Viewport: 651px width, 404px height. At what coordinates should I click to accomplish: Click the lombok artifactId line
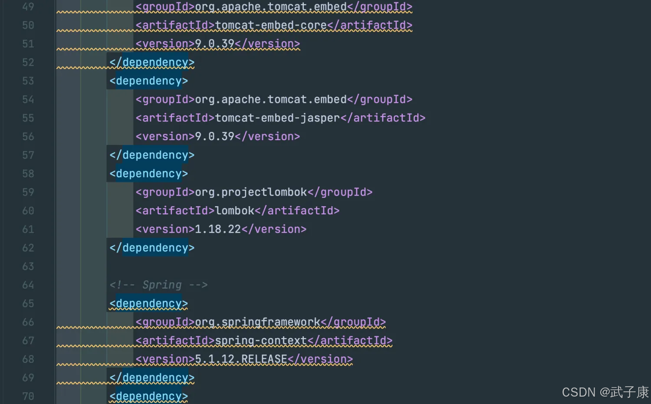pos(237,211)
